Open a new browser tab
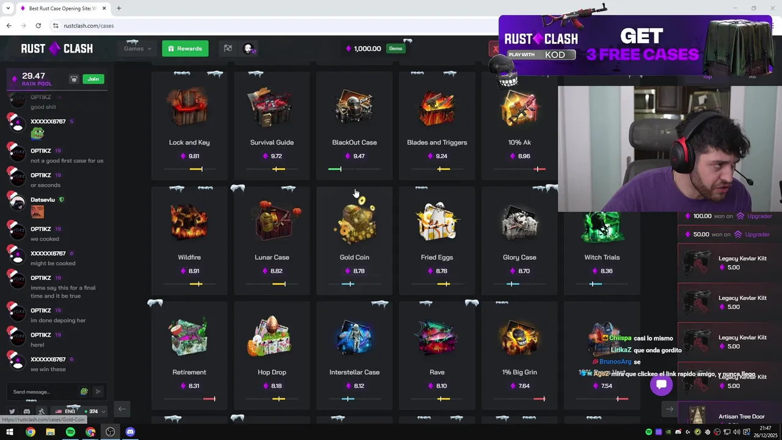The height and width of the screenshot is (440, 782). tap(119, 9)
